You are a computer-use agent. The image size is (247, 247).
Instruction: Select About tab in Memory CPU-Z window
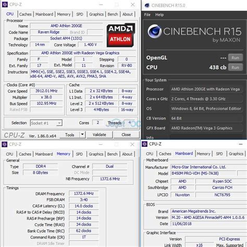point(127,154)
